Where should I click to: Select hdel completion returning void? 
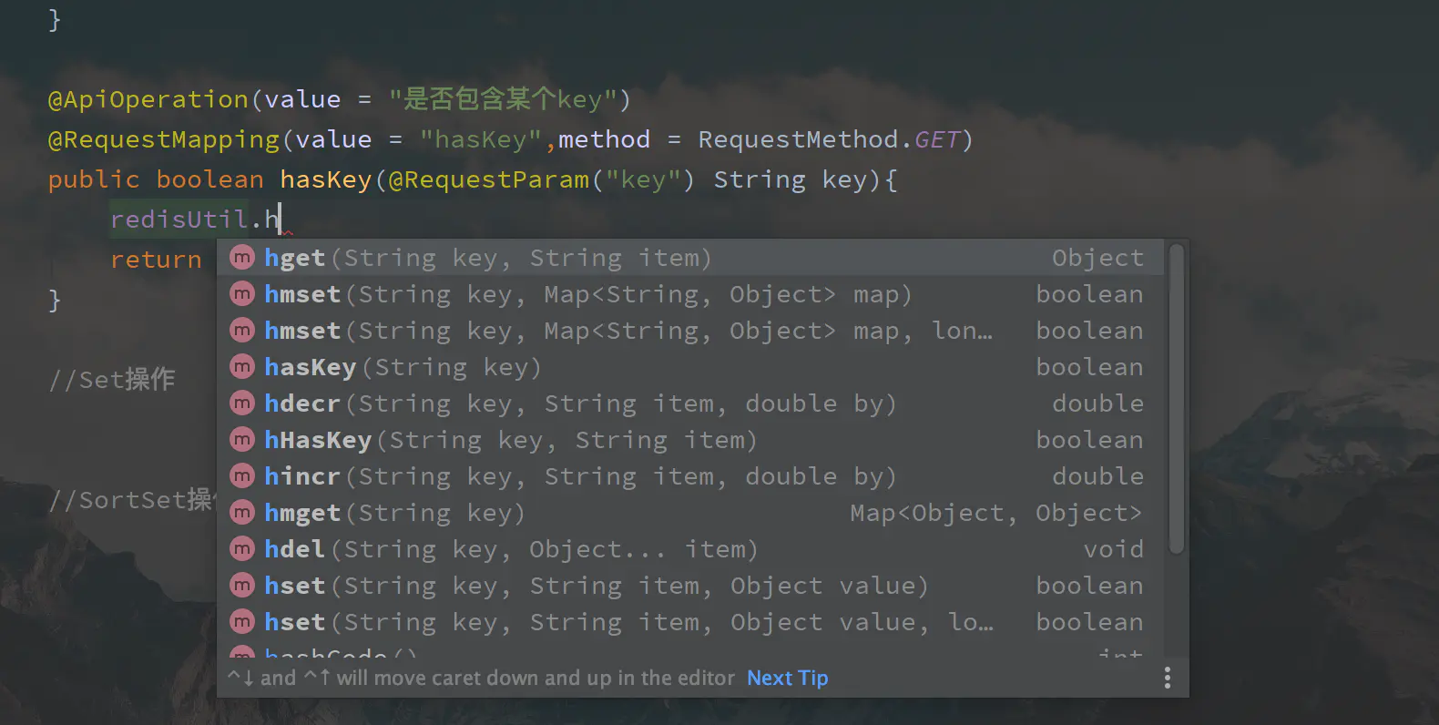510,549
